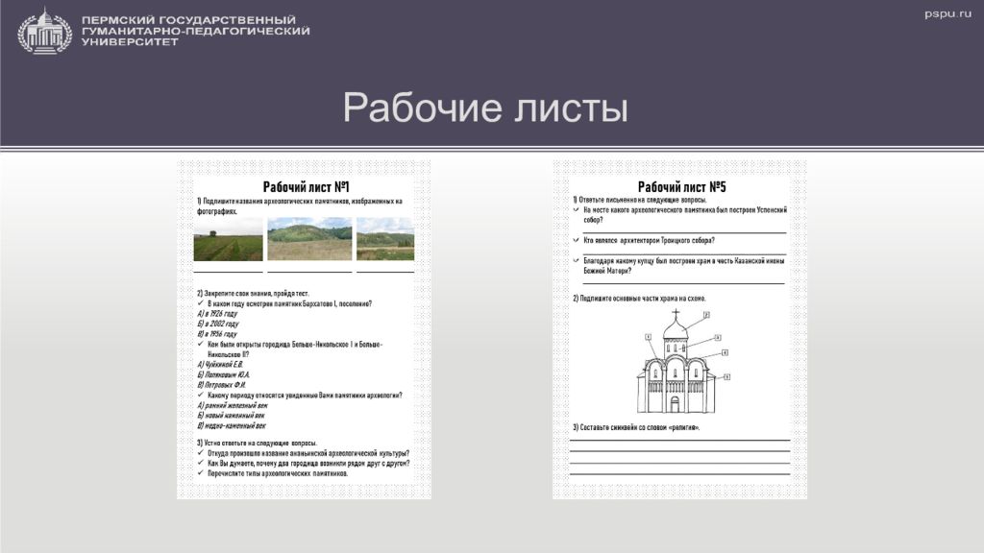The width and height of the screenshot is (984, 553).
Task: Click first blank line under the синквейн task
Action: [x=680, y=440]
